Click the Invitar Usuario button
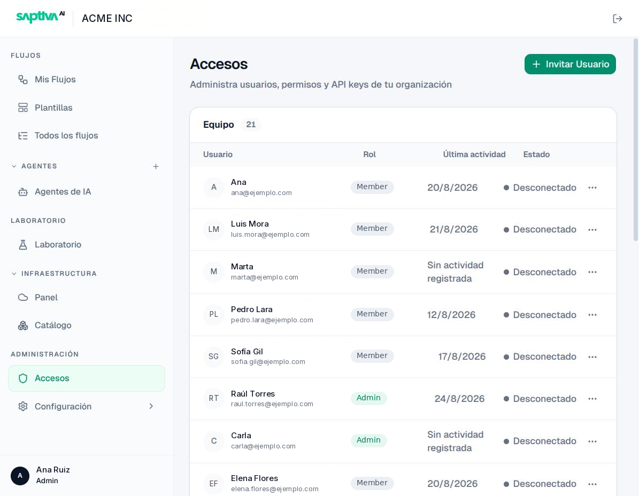 click(569, 64)
